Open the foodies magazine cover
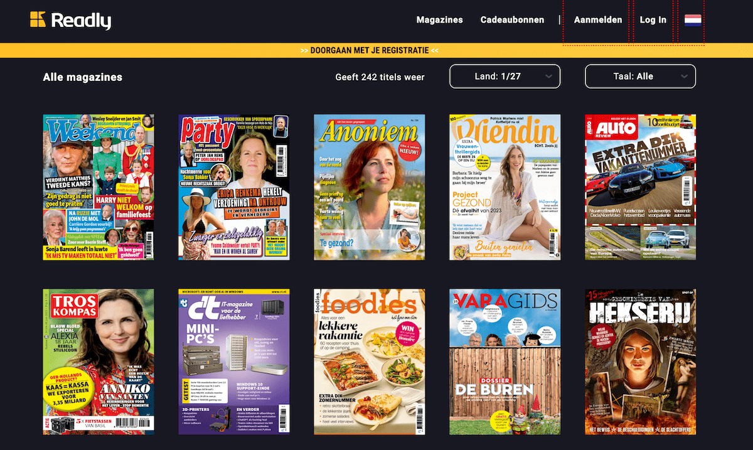 [370, 362]
